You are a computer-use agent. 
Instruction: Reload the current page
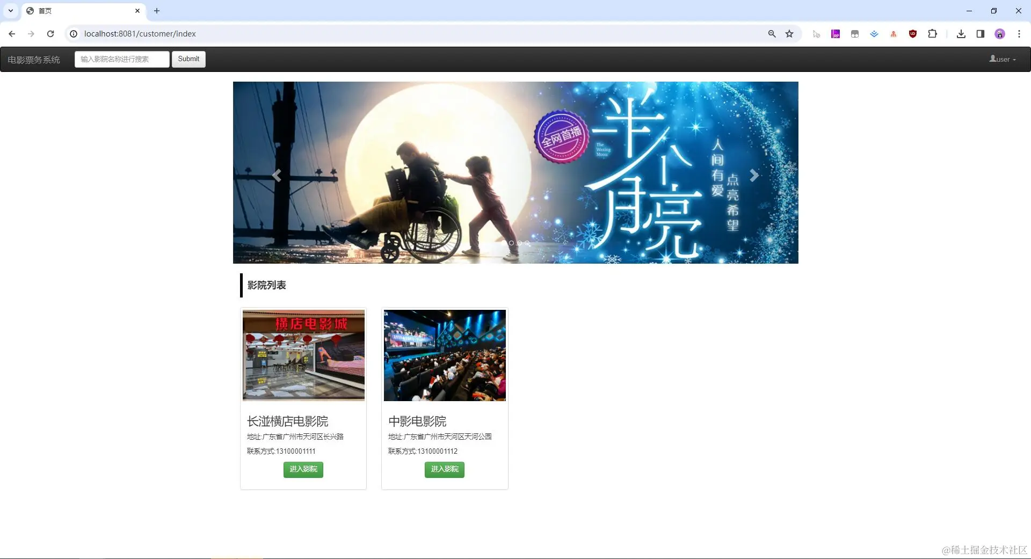tap(50, 34)
